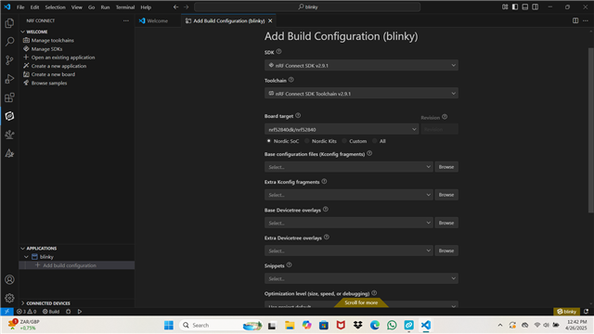Open the Extensions view

[x=9, y=97]
